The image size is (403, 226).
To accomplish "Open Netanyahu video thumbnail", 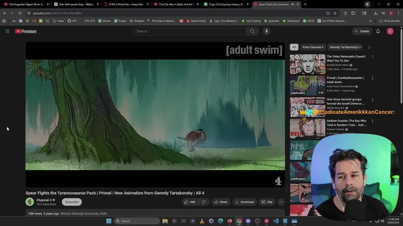I will point(307,64).
